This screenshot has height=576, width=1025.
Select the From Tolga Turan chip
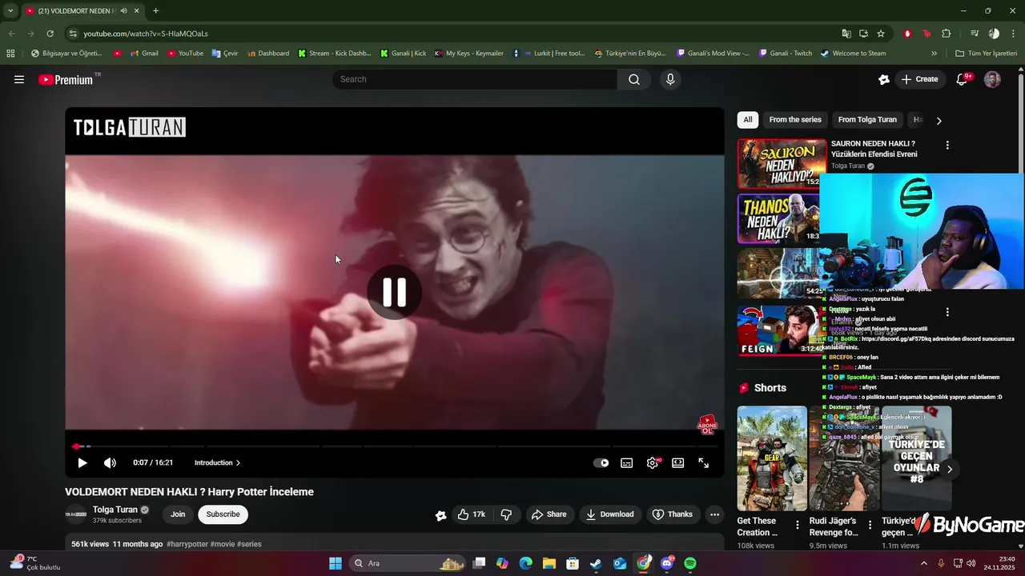[867, 119]
